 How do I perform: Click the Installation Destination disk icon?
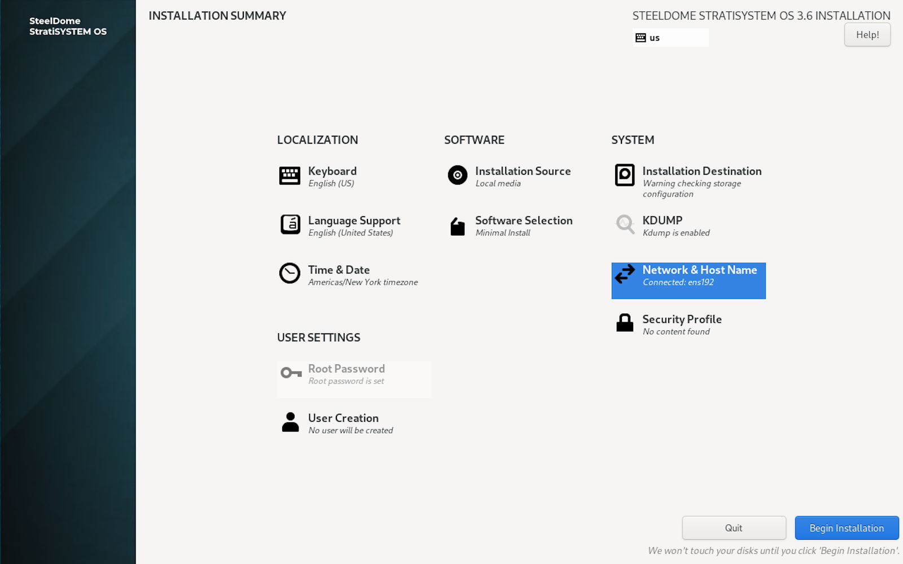pos(624,176)
